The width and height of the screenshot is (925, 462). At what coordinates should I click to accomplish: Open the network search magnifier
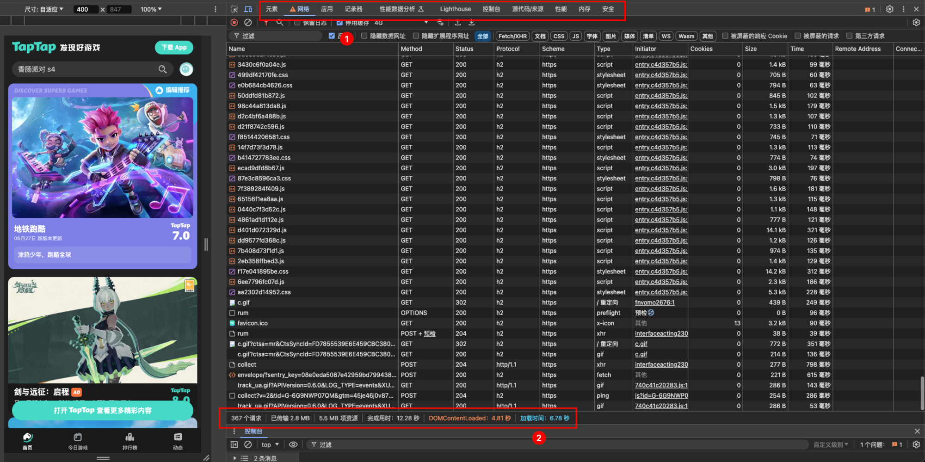click(x=280, y=22)
